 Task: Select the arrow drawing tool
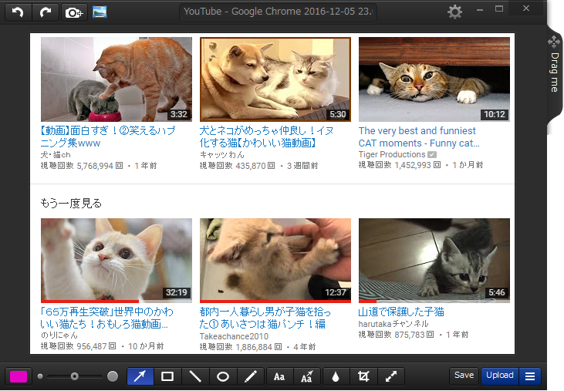[140, 376]
